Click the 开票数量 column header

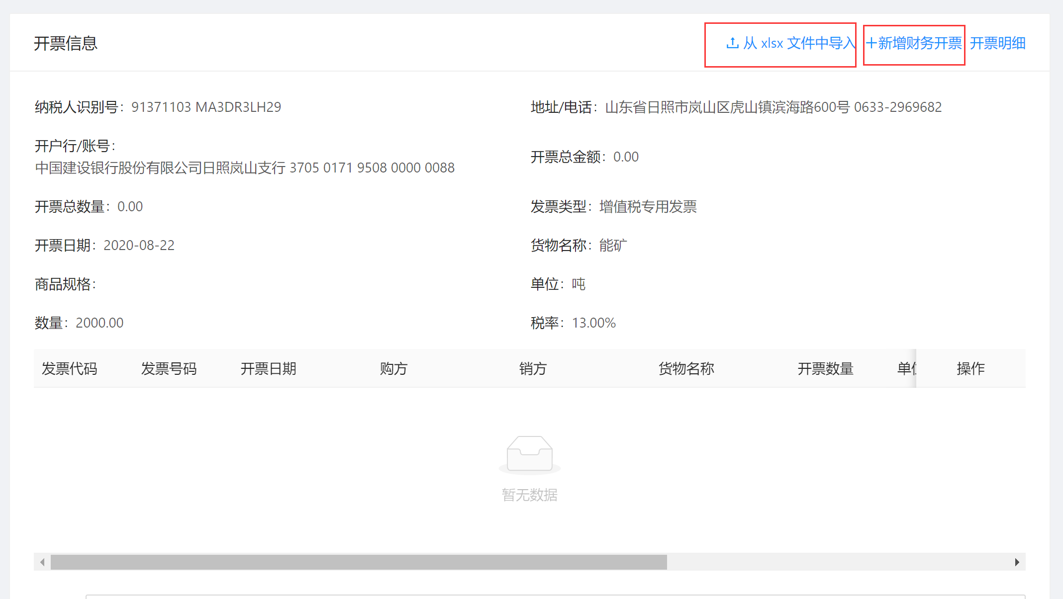(x=825, y=368)
